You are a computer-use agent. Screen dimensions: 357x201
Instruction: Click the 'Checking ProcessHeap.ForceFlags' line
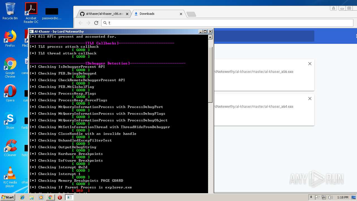(68, 100)
